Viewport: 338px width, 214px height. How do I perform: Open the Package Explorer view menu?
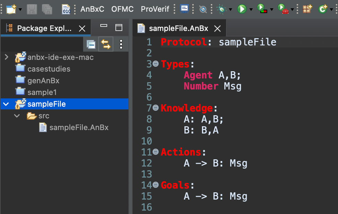(x=121, y=44)
